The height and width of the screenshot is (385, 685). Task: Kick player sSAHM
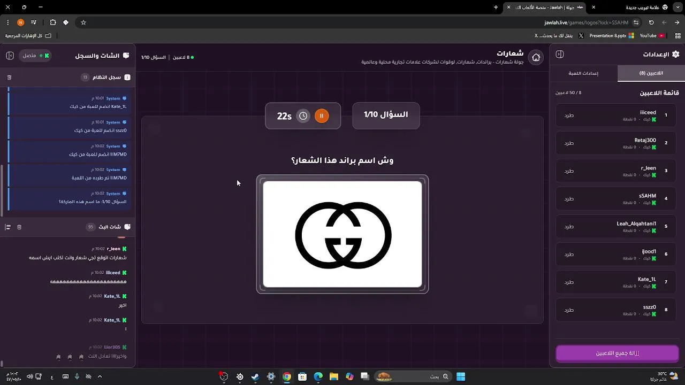[569, 199]
